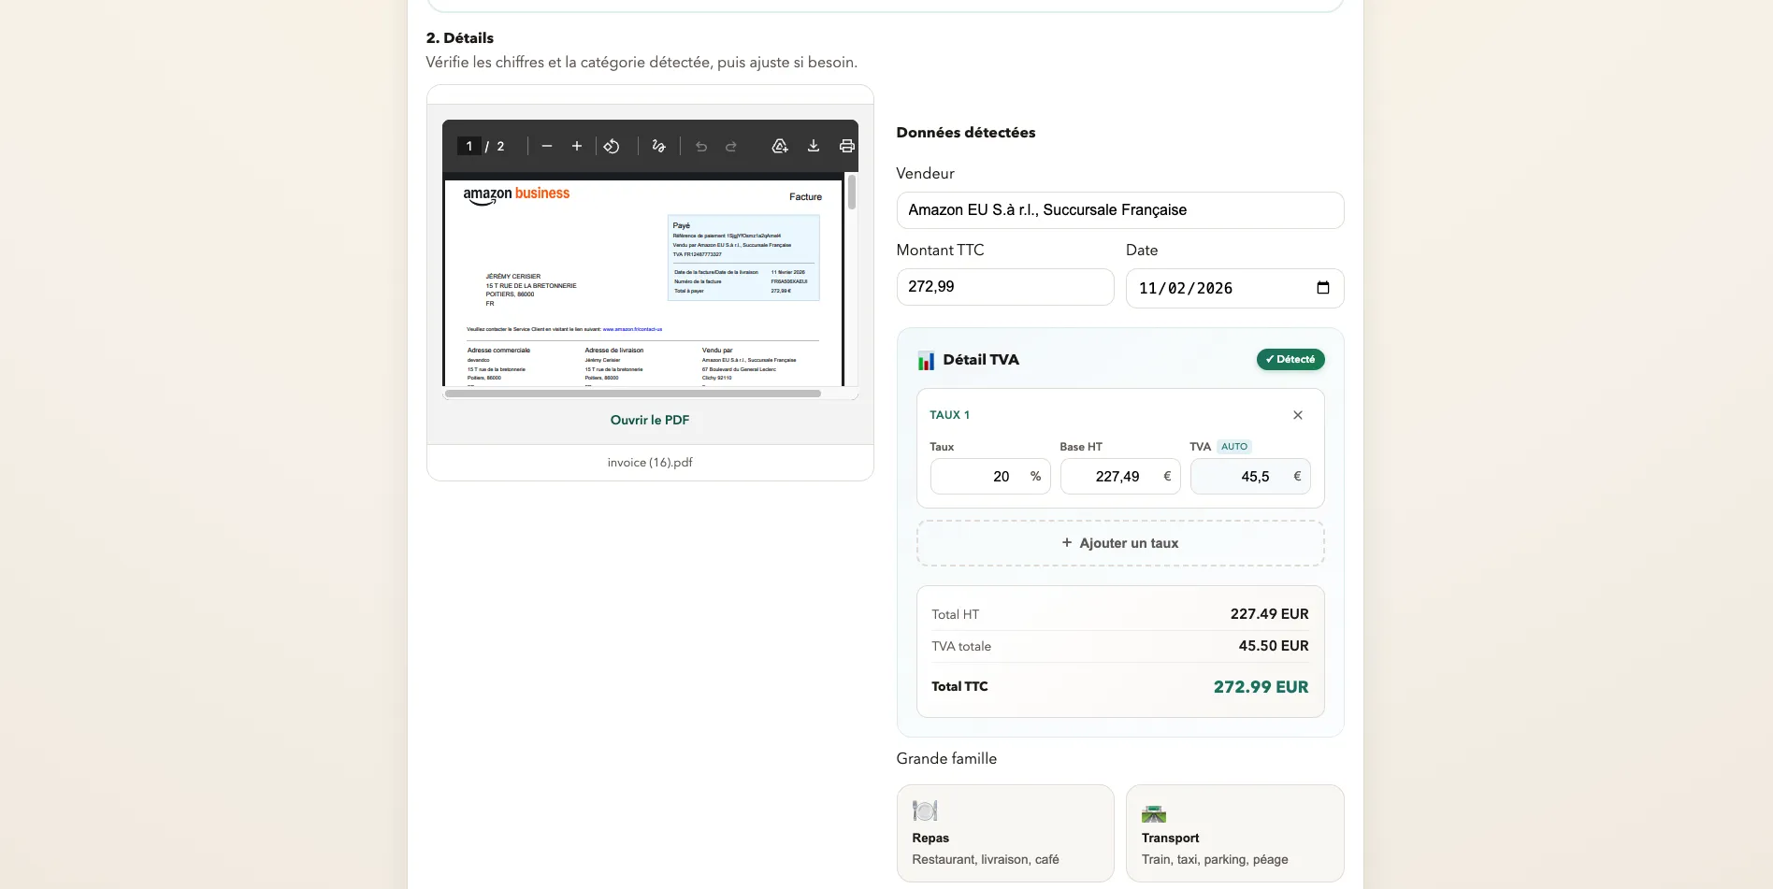This screenshot has width=1773, height=889.
Task: Rotate the PDF counterclockwise
Action: coord(612,146)
